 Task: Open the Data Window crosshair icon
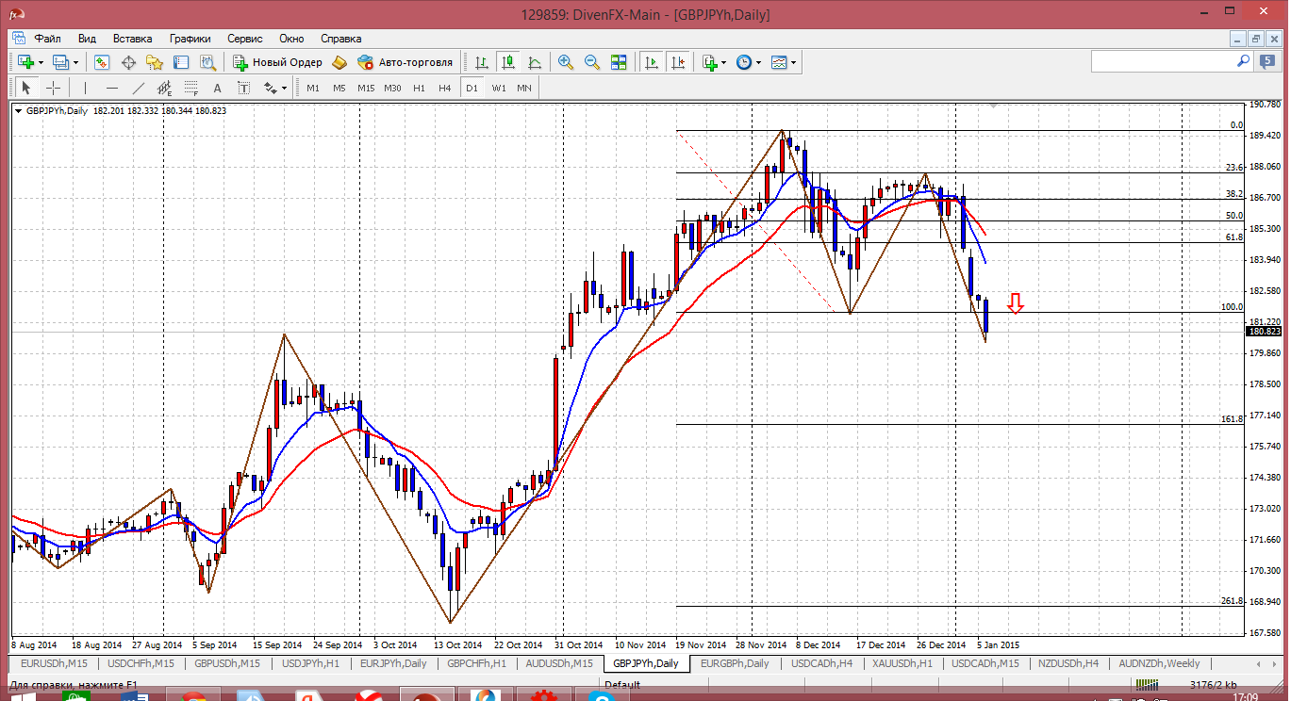[x=128, y=62]
